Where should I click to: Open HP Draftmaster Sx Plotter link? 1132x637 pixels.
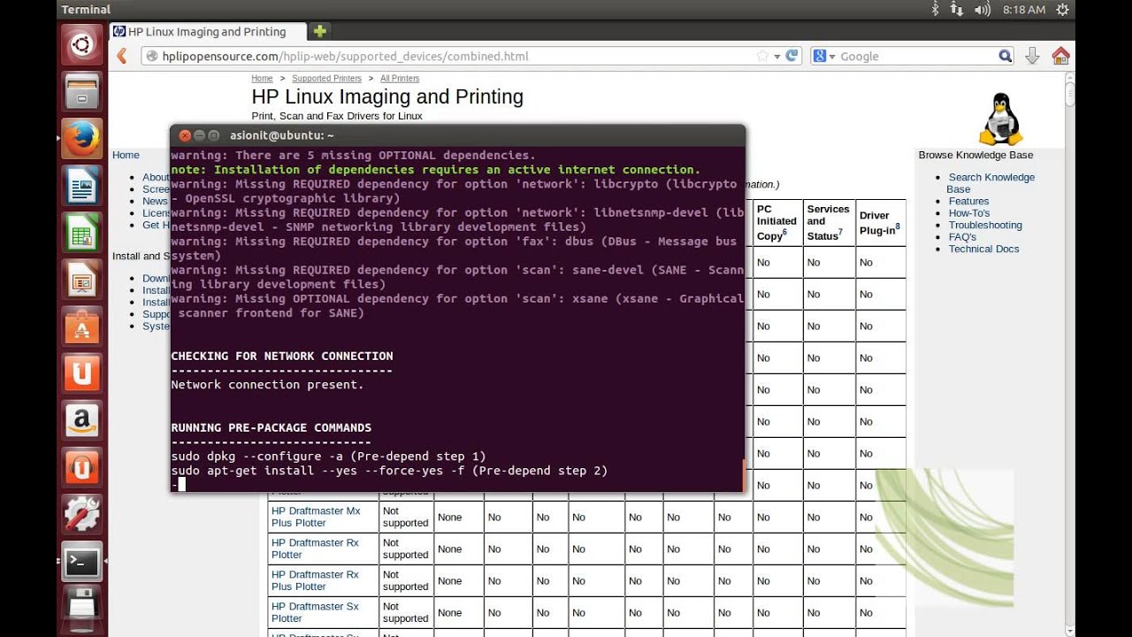(x=315, y=612)
